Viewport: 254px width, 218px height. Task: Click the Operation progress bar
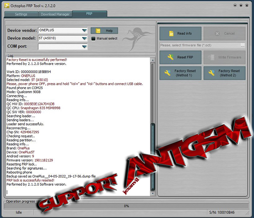click(127, 206)
